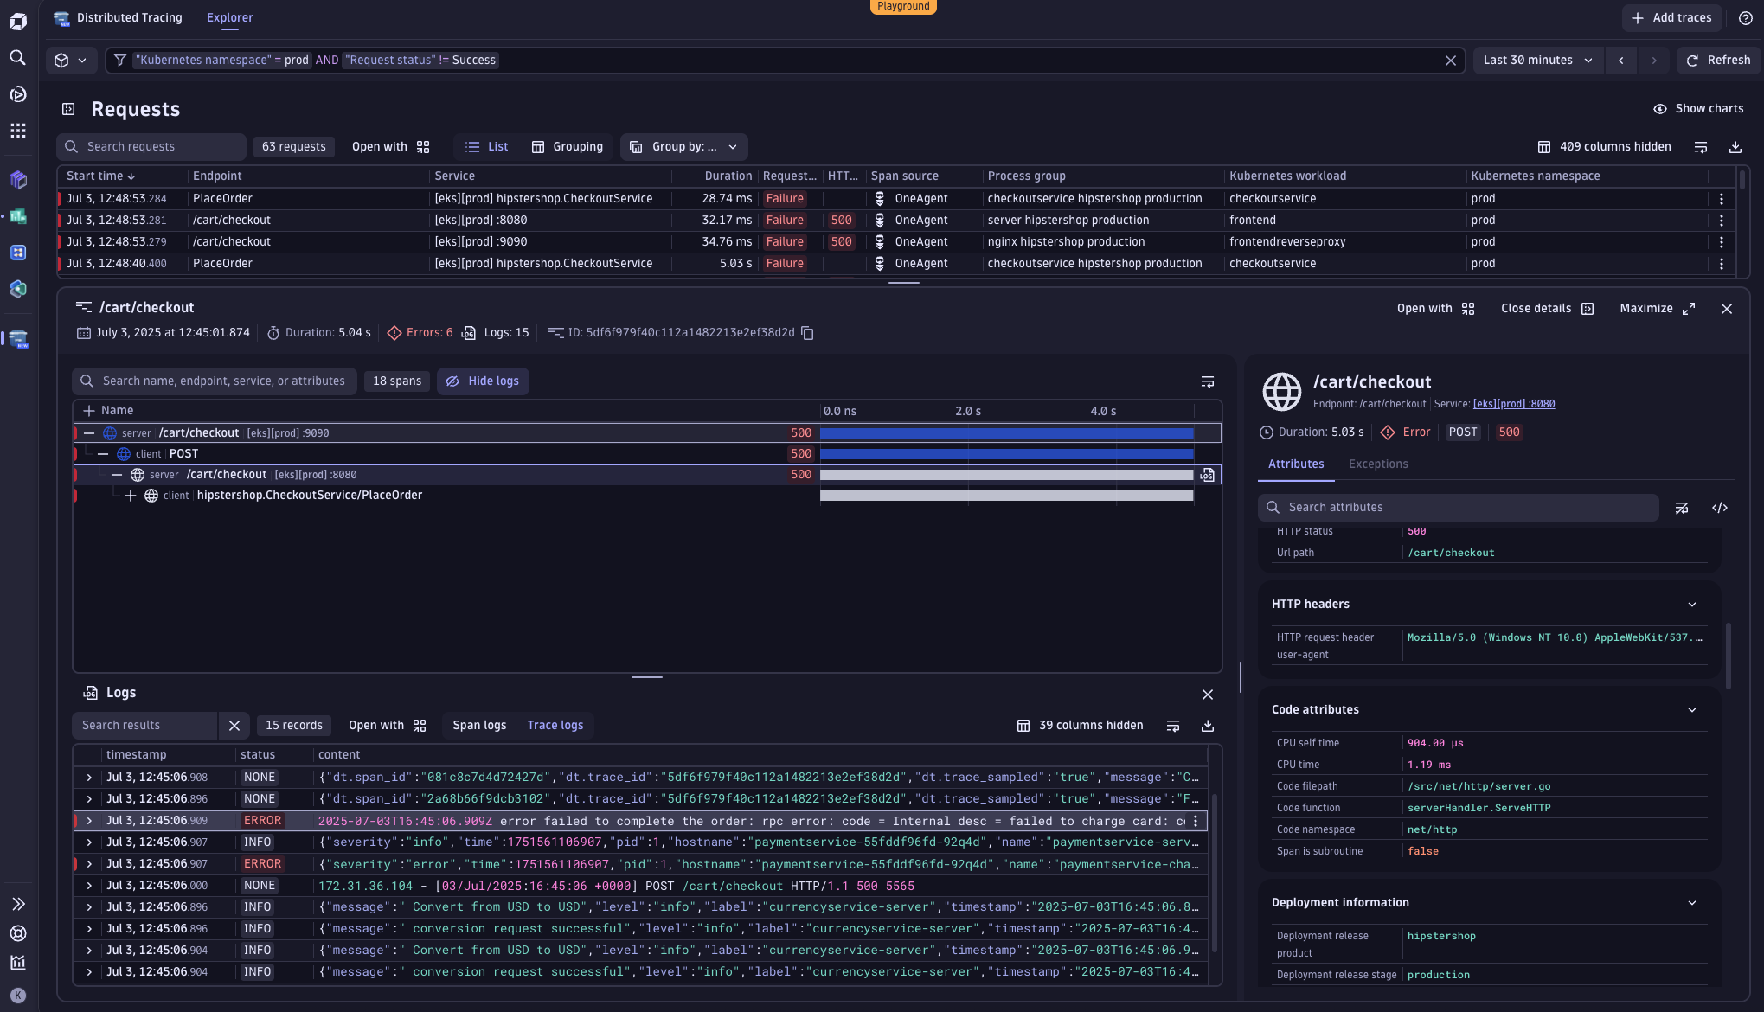1764x1012 pixels.
Task: Open search from the left sidebar
Action: pos(18,57)
